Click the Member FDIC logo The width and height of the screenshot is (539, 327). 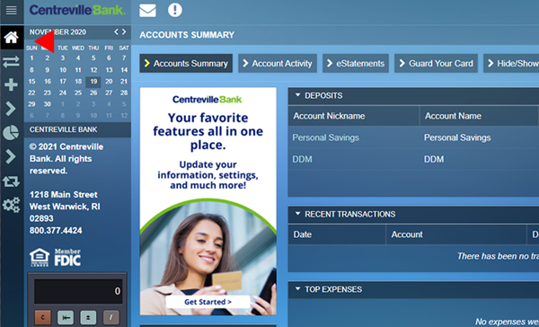(67, 258)
